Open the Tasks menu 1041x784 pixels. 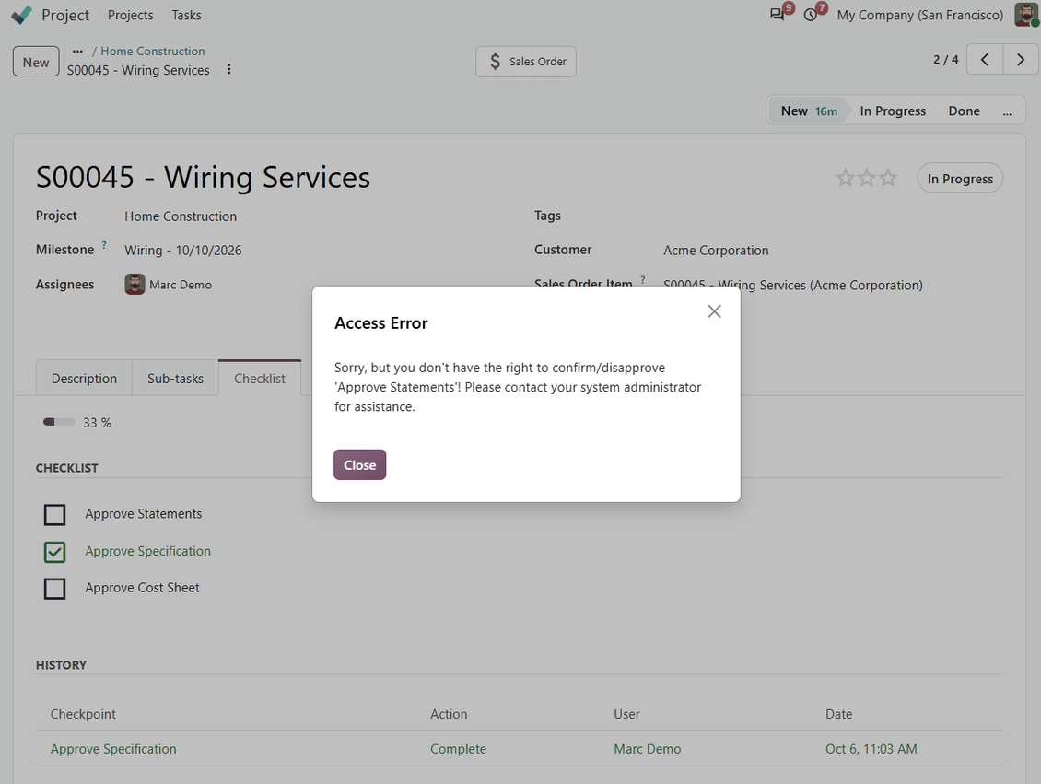187,15
